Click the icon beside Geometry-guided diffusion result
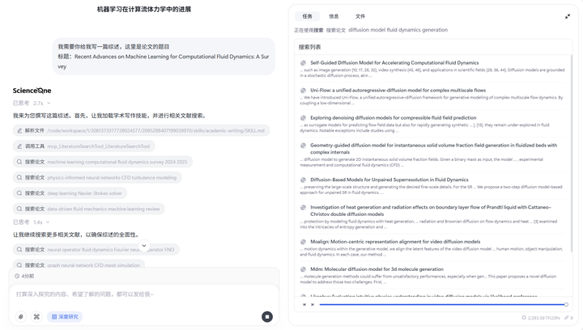Screen dimensions: 583x330 point(303,145)
